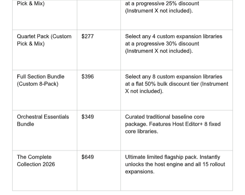245x195 pixels.
Task: Select the Orchestral Essentials Bundle cell
Action: (45, 130)
